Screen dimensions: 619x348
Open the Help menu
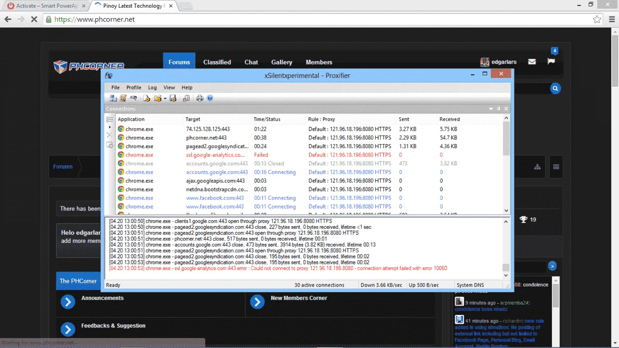[x=187, y=88]
